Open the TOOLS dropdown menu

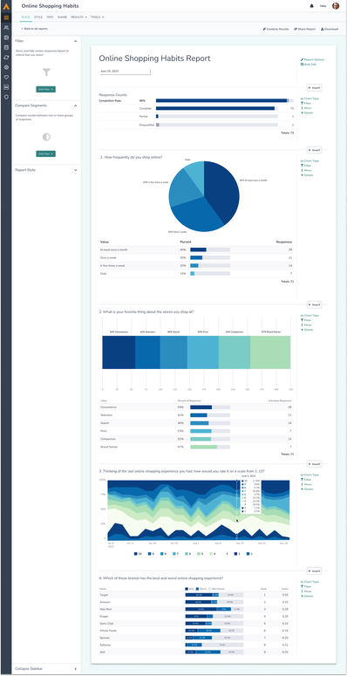coord(97,17)
